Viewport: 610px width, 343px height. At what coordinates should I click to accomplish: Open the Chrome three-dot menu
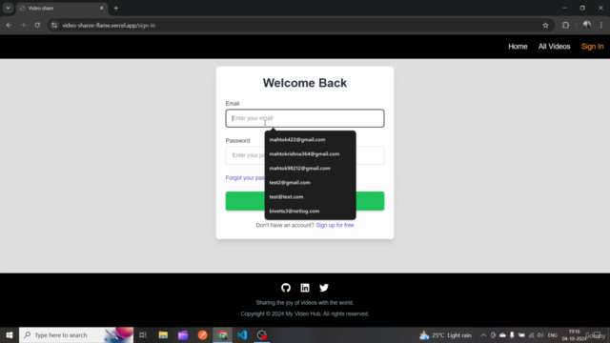pyautogui.click(x=601, y=26)
